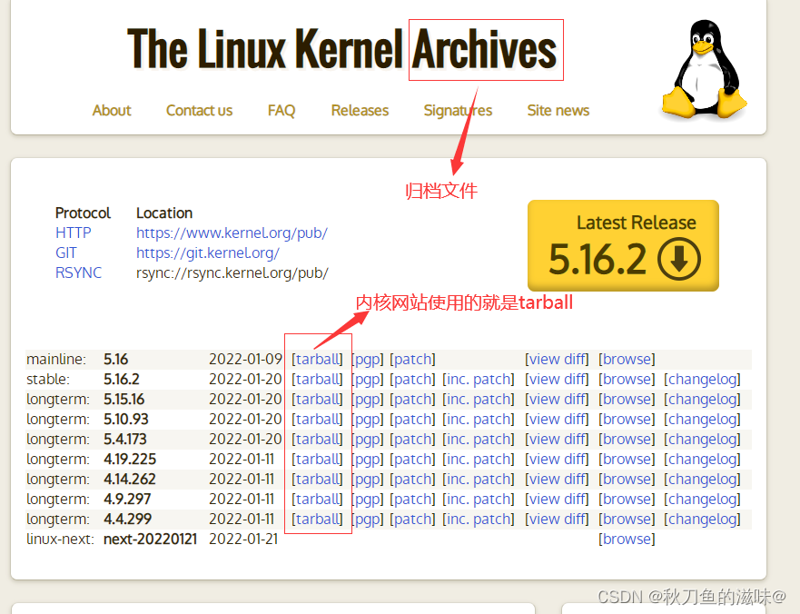The width and height of the screenshot is (800, 614).
Task: Open the Site news page
Action: tap(558, 110)
